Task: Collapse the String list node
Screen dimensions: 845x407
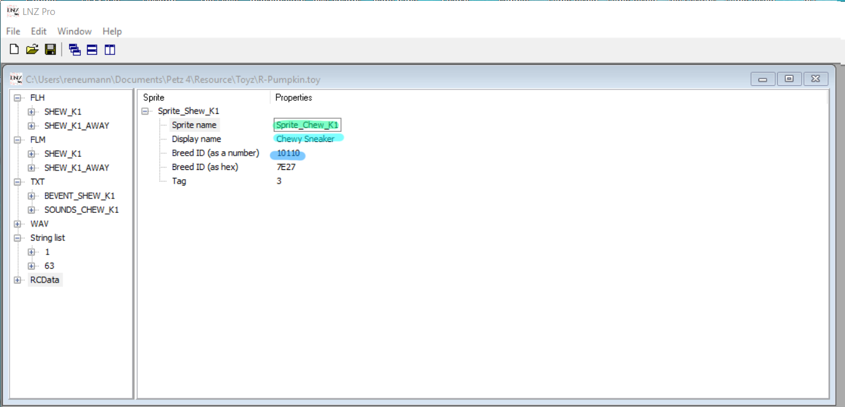Action: 17,238
